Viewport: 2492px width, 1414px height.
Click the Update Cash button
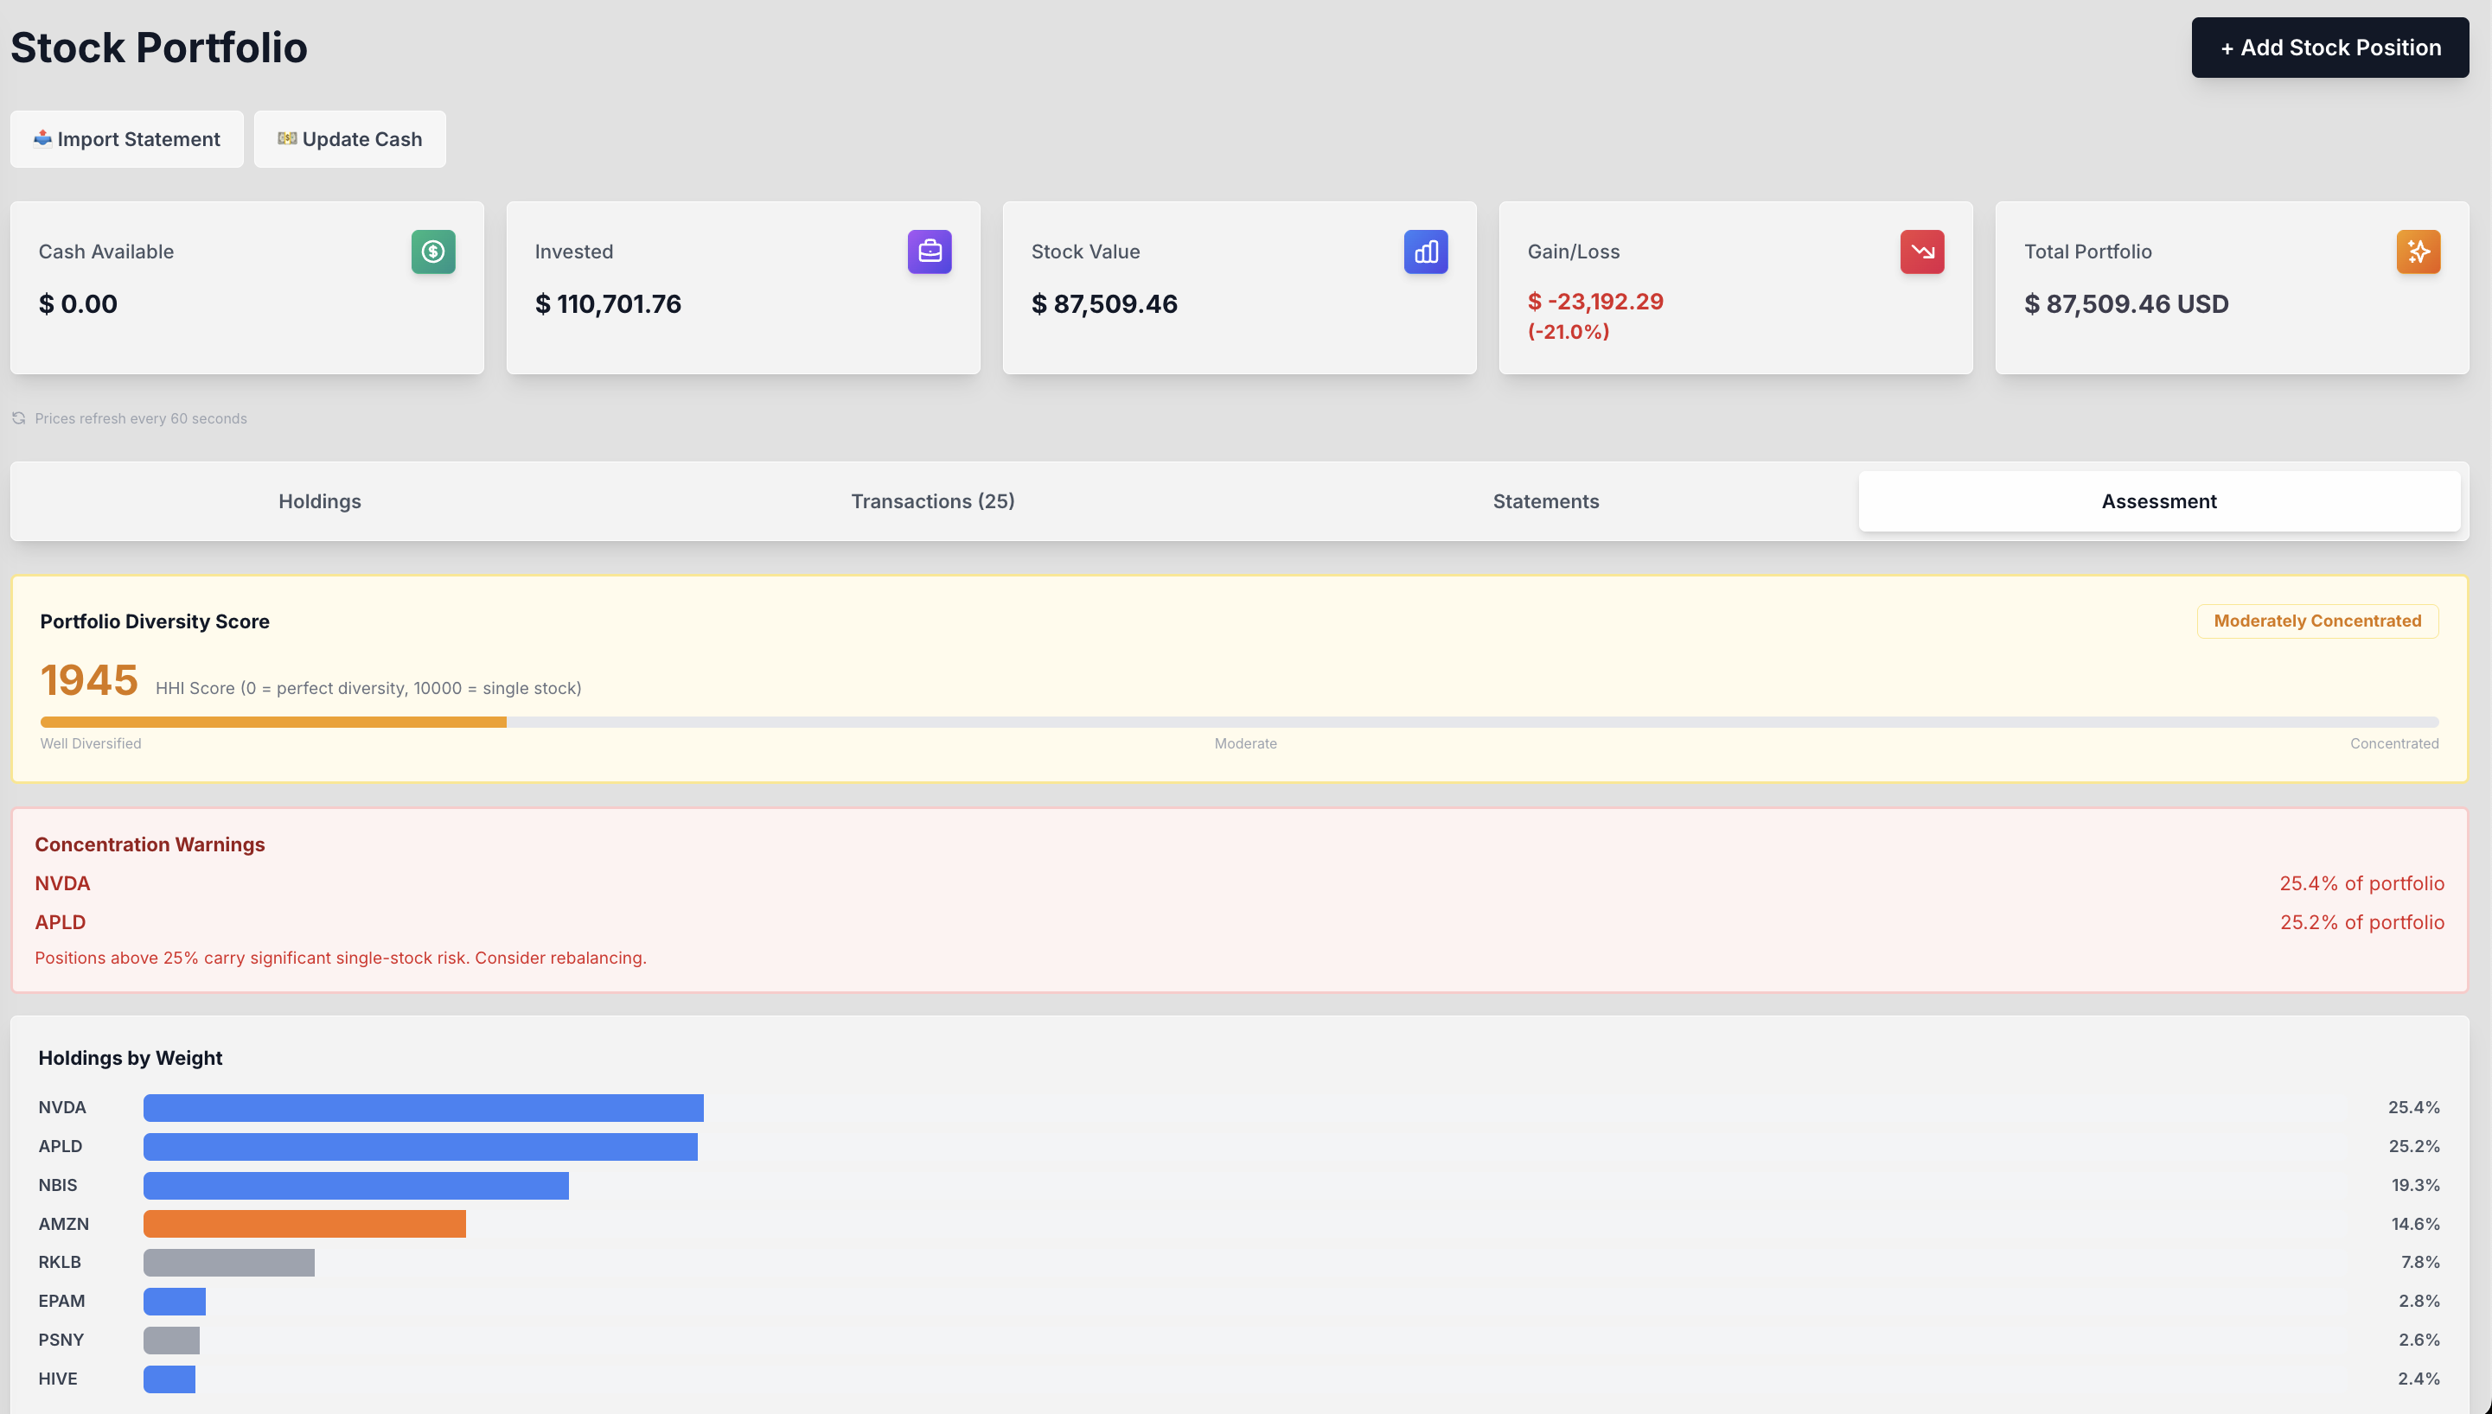tap(349, 139)
